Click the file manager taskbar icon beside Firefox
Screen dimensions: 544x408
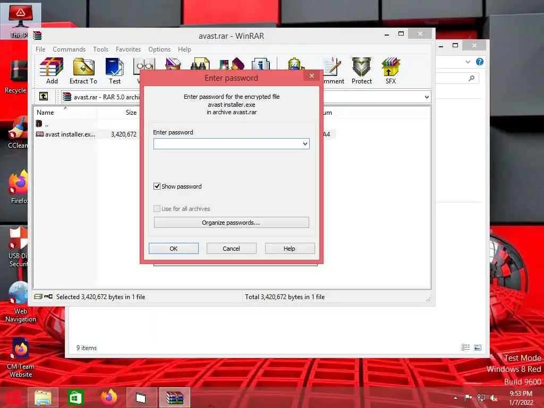[141, 397]
